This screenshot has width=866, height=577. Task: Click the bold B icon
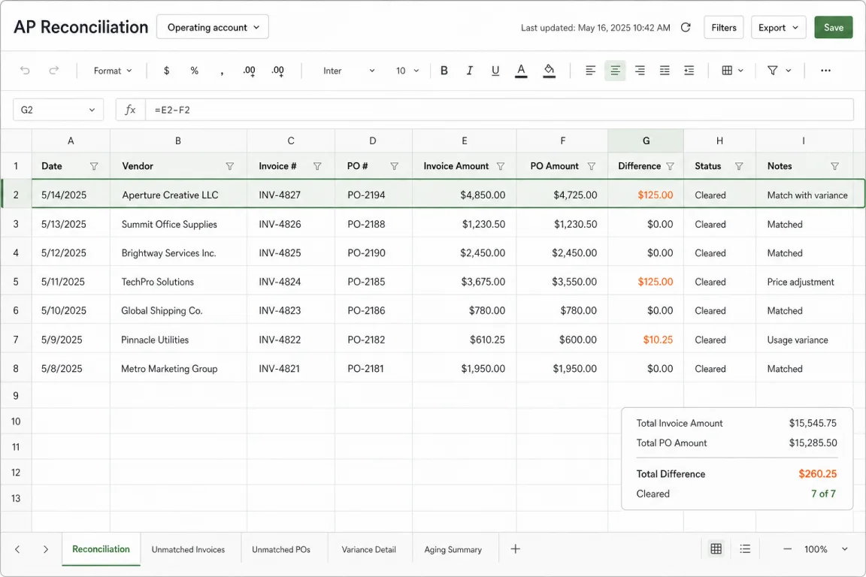click(444, 71)
